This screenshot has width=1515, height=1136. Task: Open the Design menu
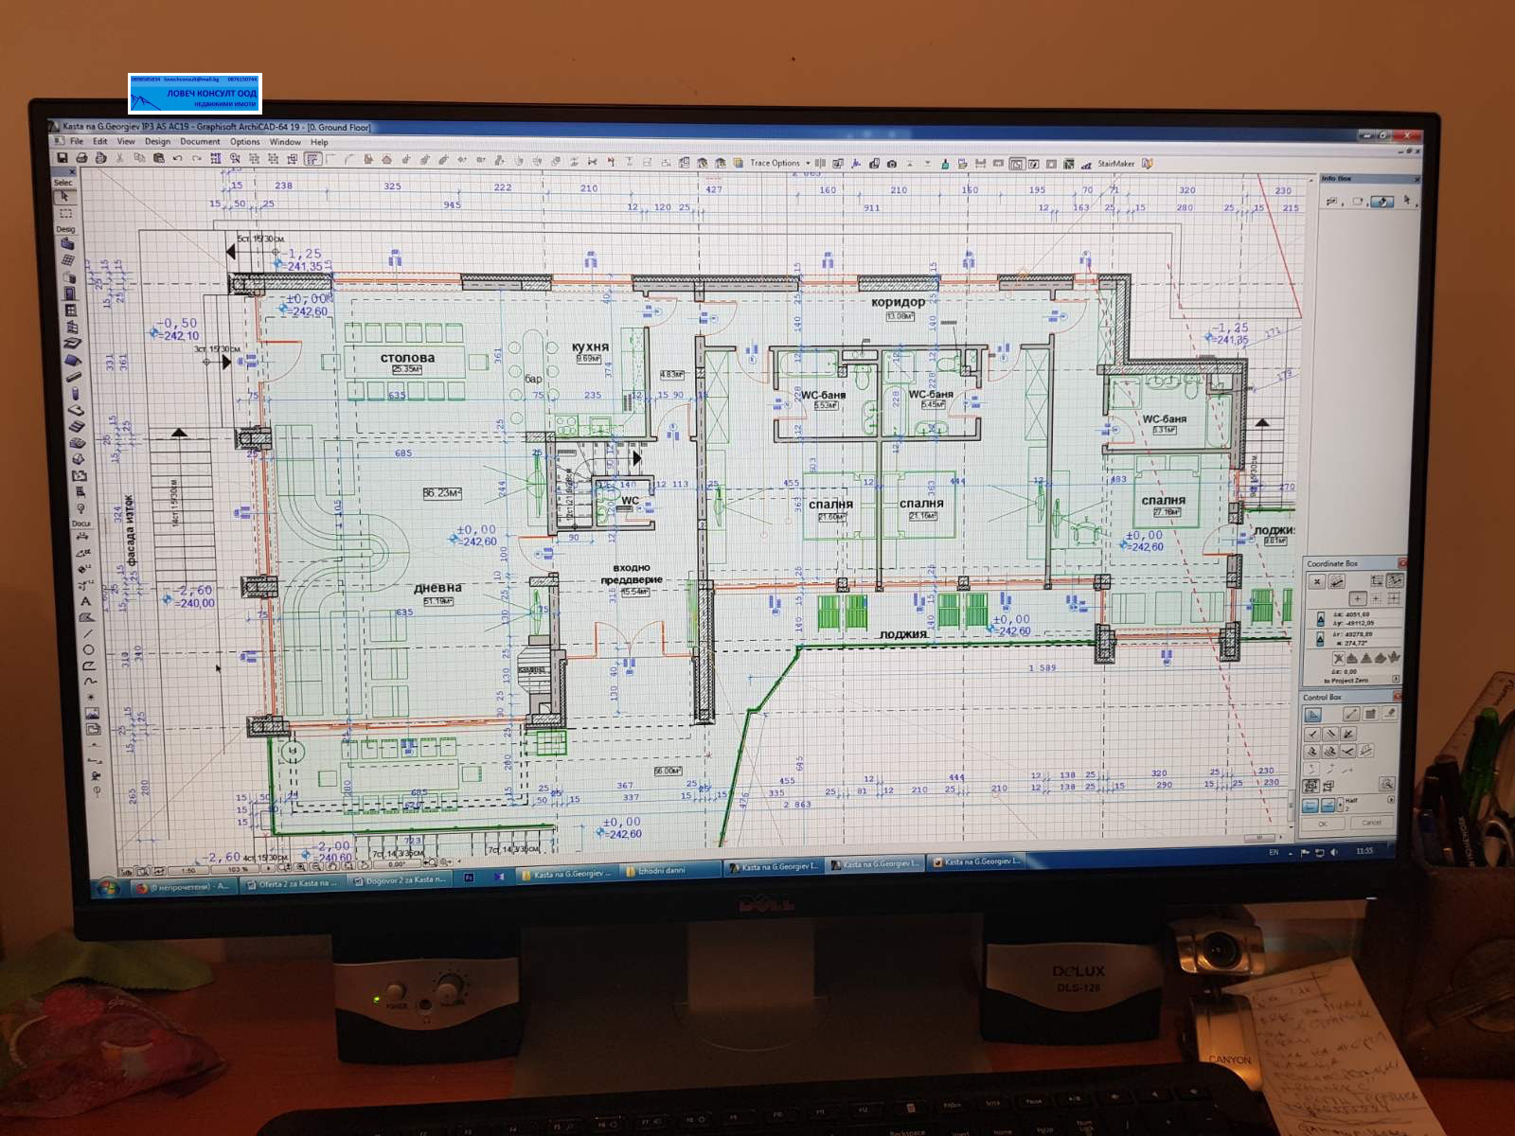(157, 142)
